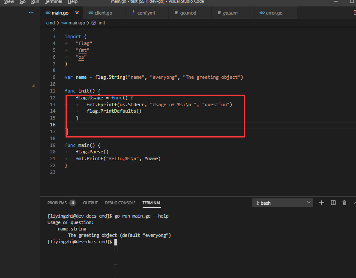Screen dimensions: 356x278
Task: Open the terminal selector showing 1: bash
Action: pos(282,203)
